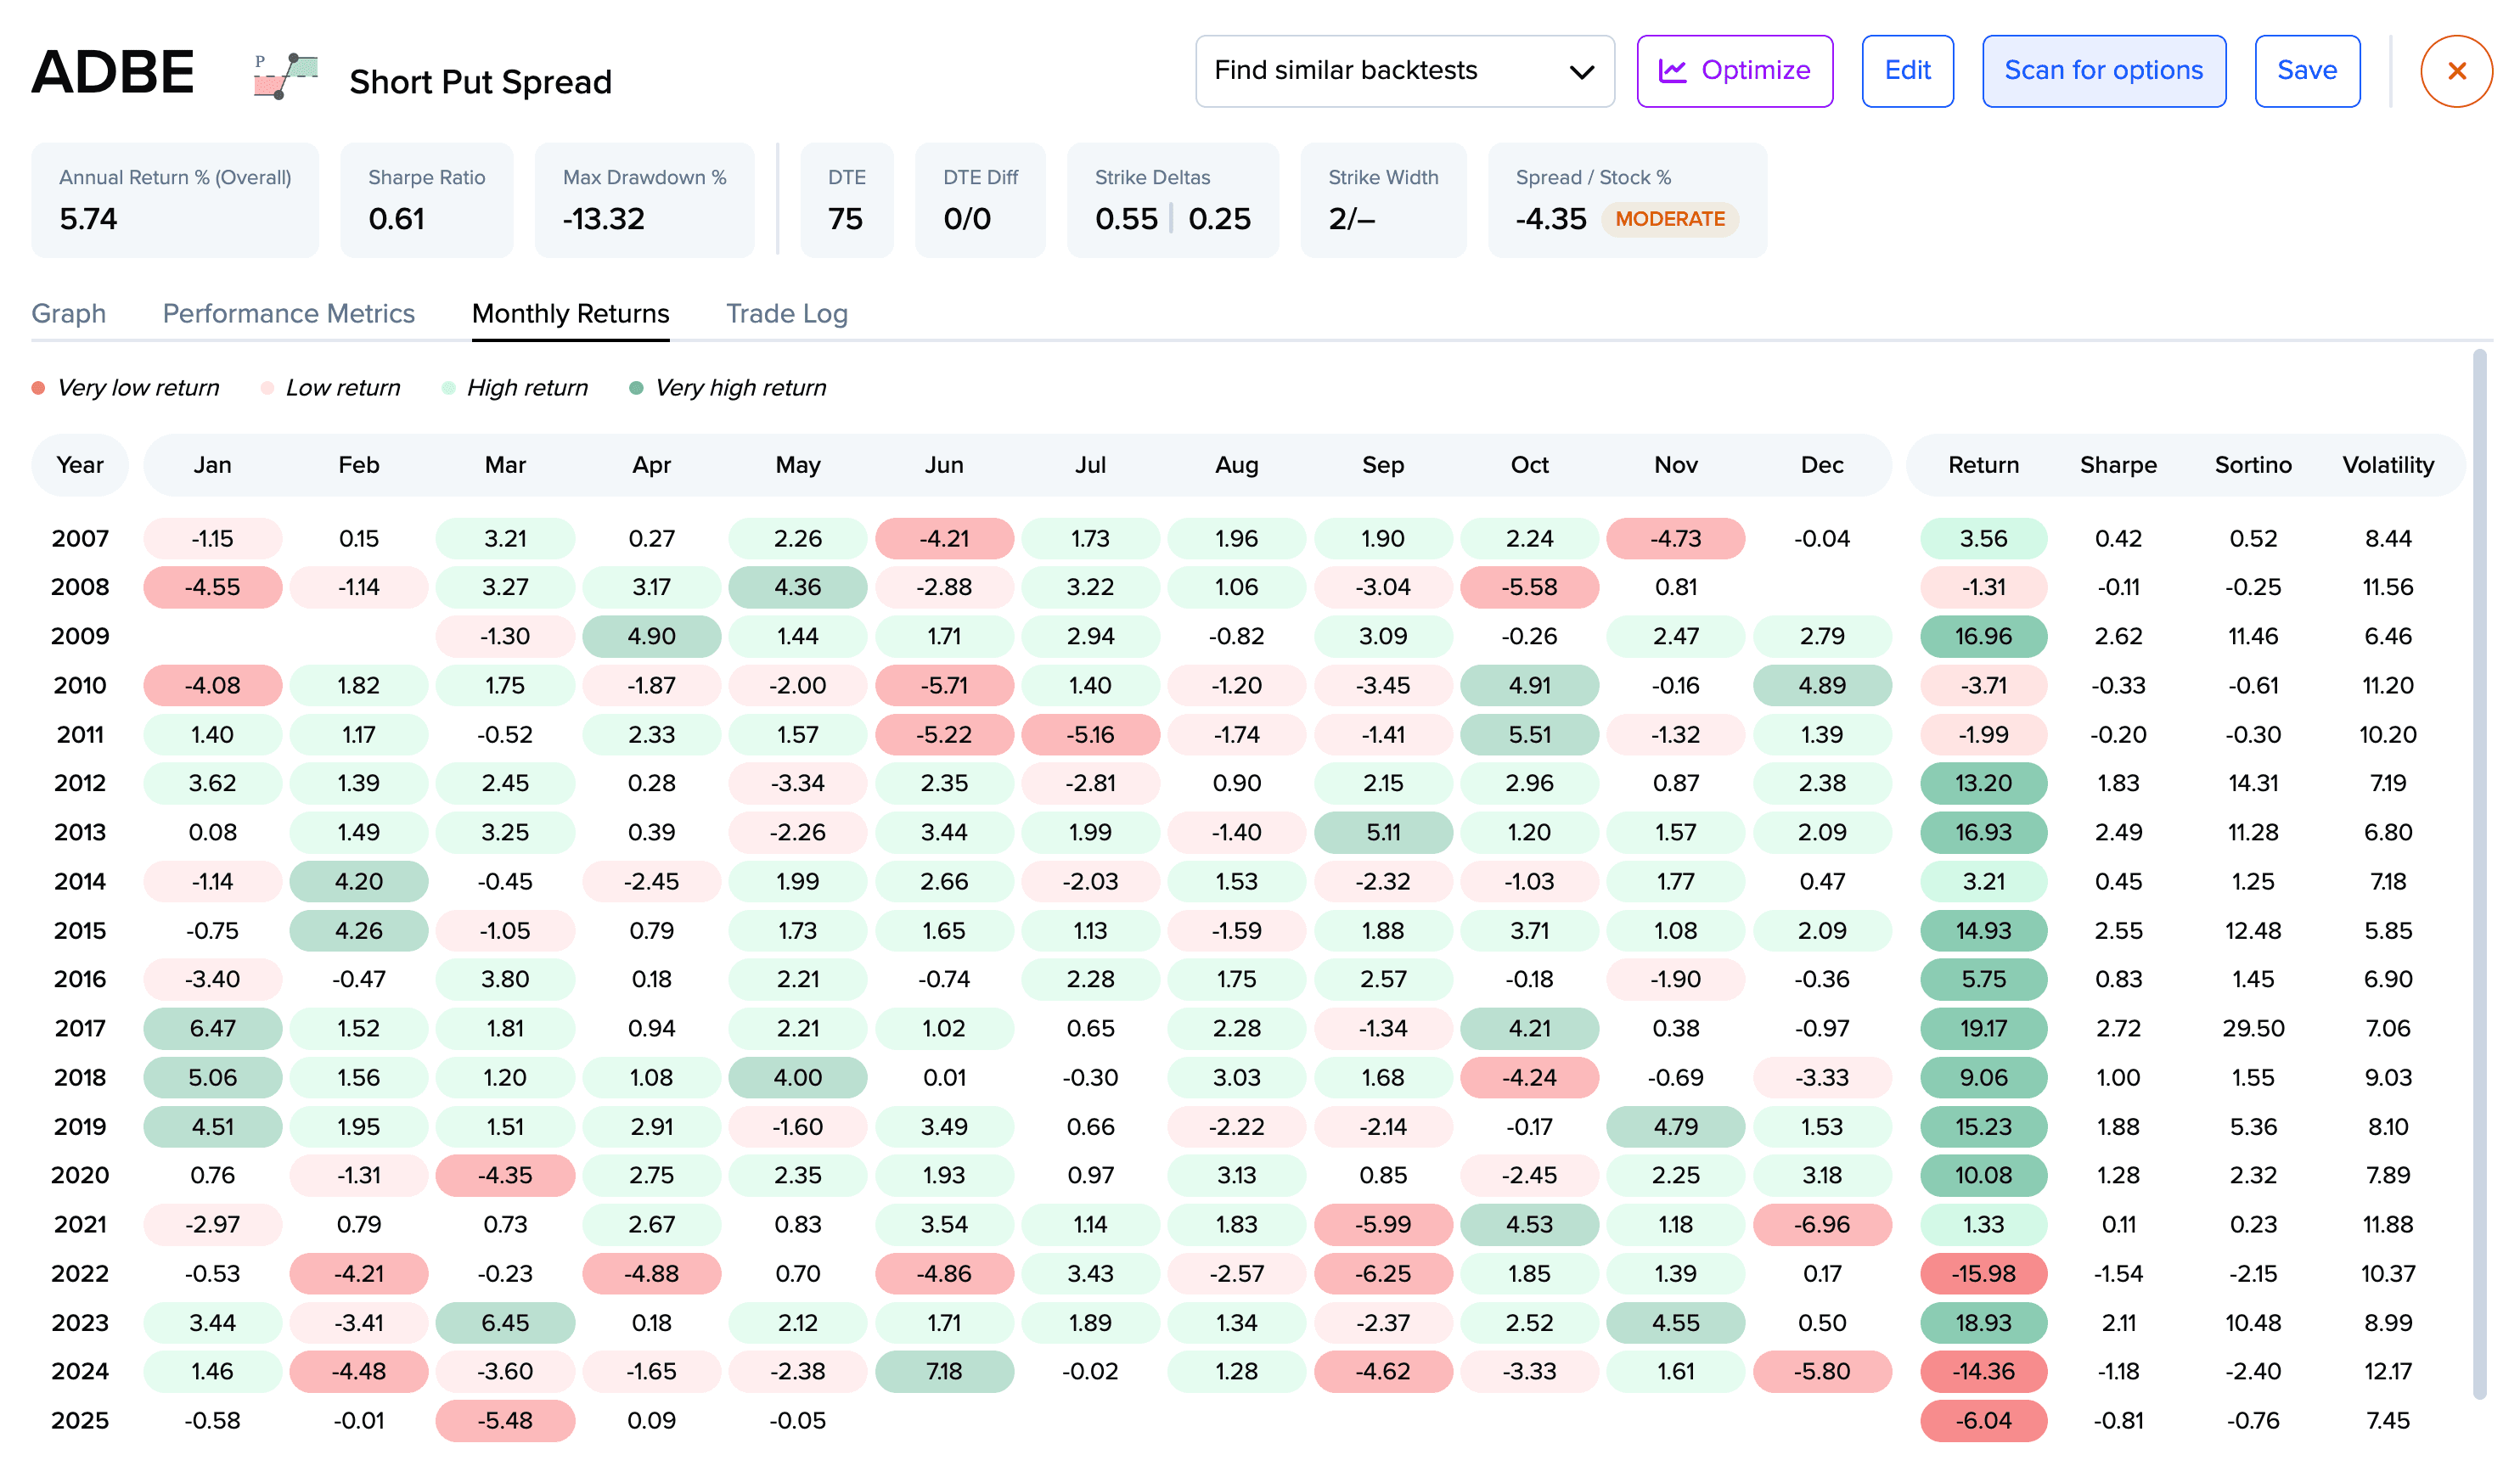This screenshot has height=1477, width=2520.
Task: Click the Optimize button
Action: 1734,71
